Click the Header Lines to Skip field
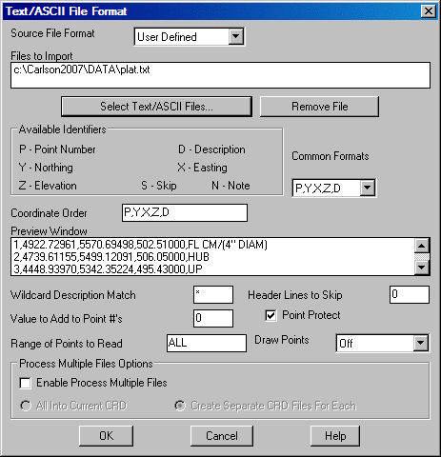 point(410,294)
